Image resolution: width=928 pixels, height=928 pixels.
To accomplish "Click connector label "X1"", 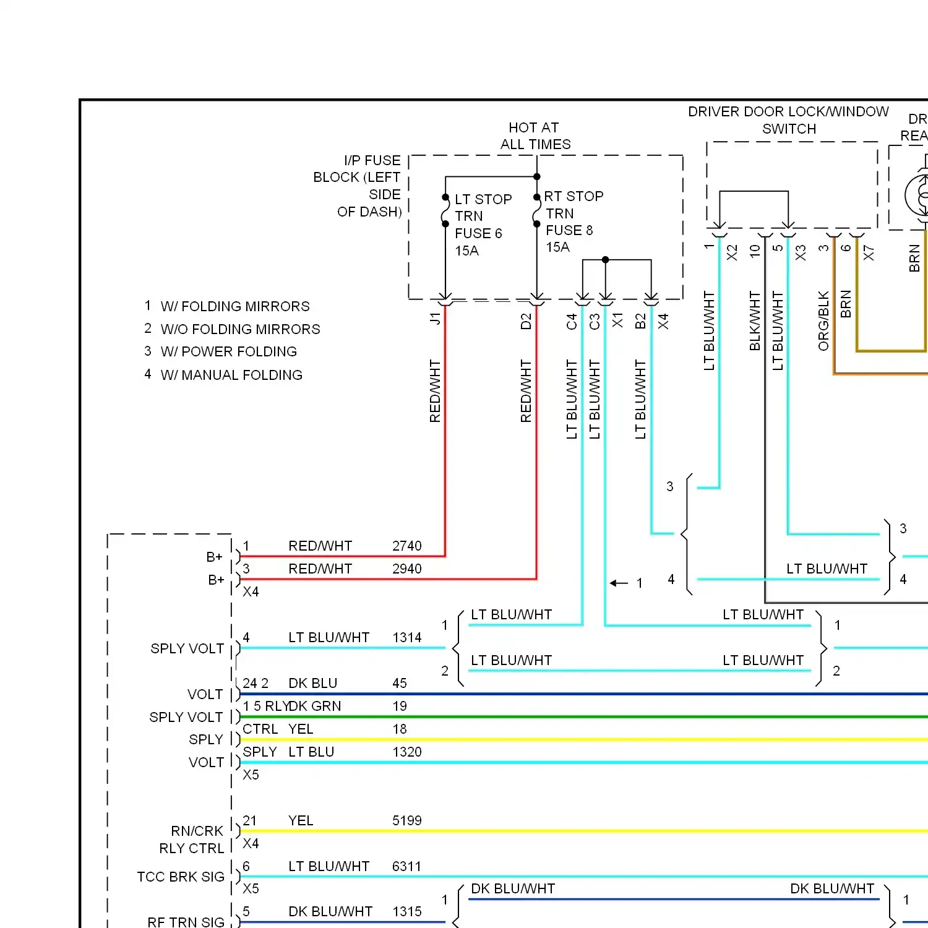I will coord(617,320).
